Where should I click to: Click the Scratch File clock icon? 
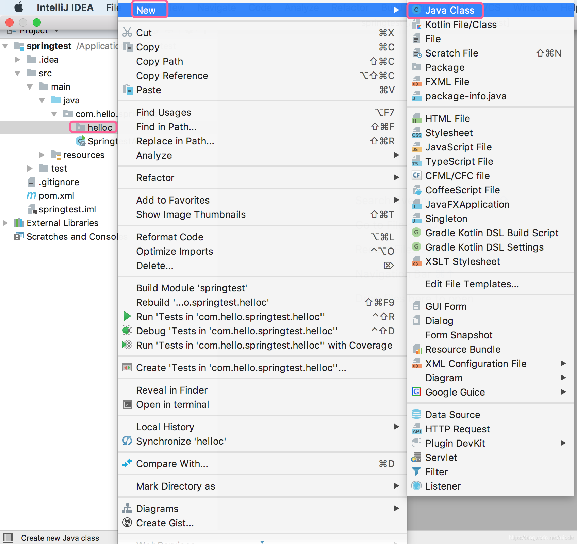point(417,53)
